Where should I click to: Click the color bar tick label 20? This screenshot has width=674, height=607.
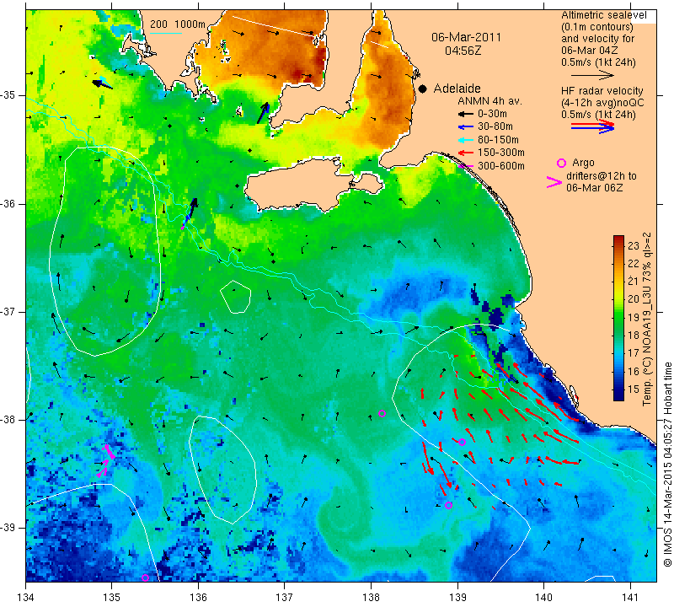634,299
